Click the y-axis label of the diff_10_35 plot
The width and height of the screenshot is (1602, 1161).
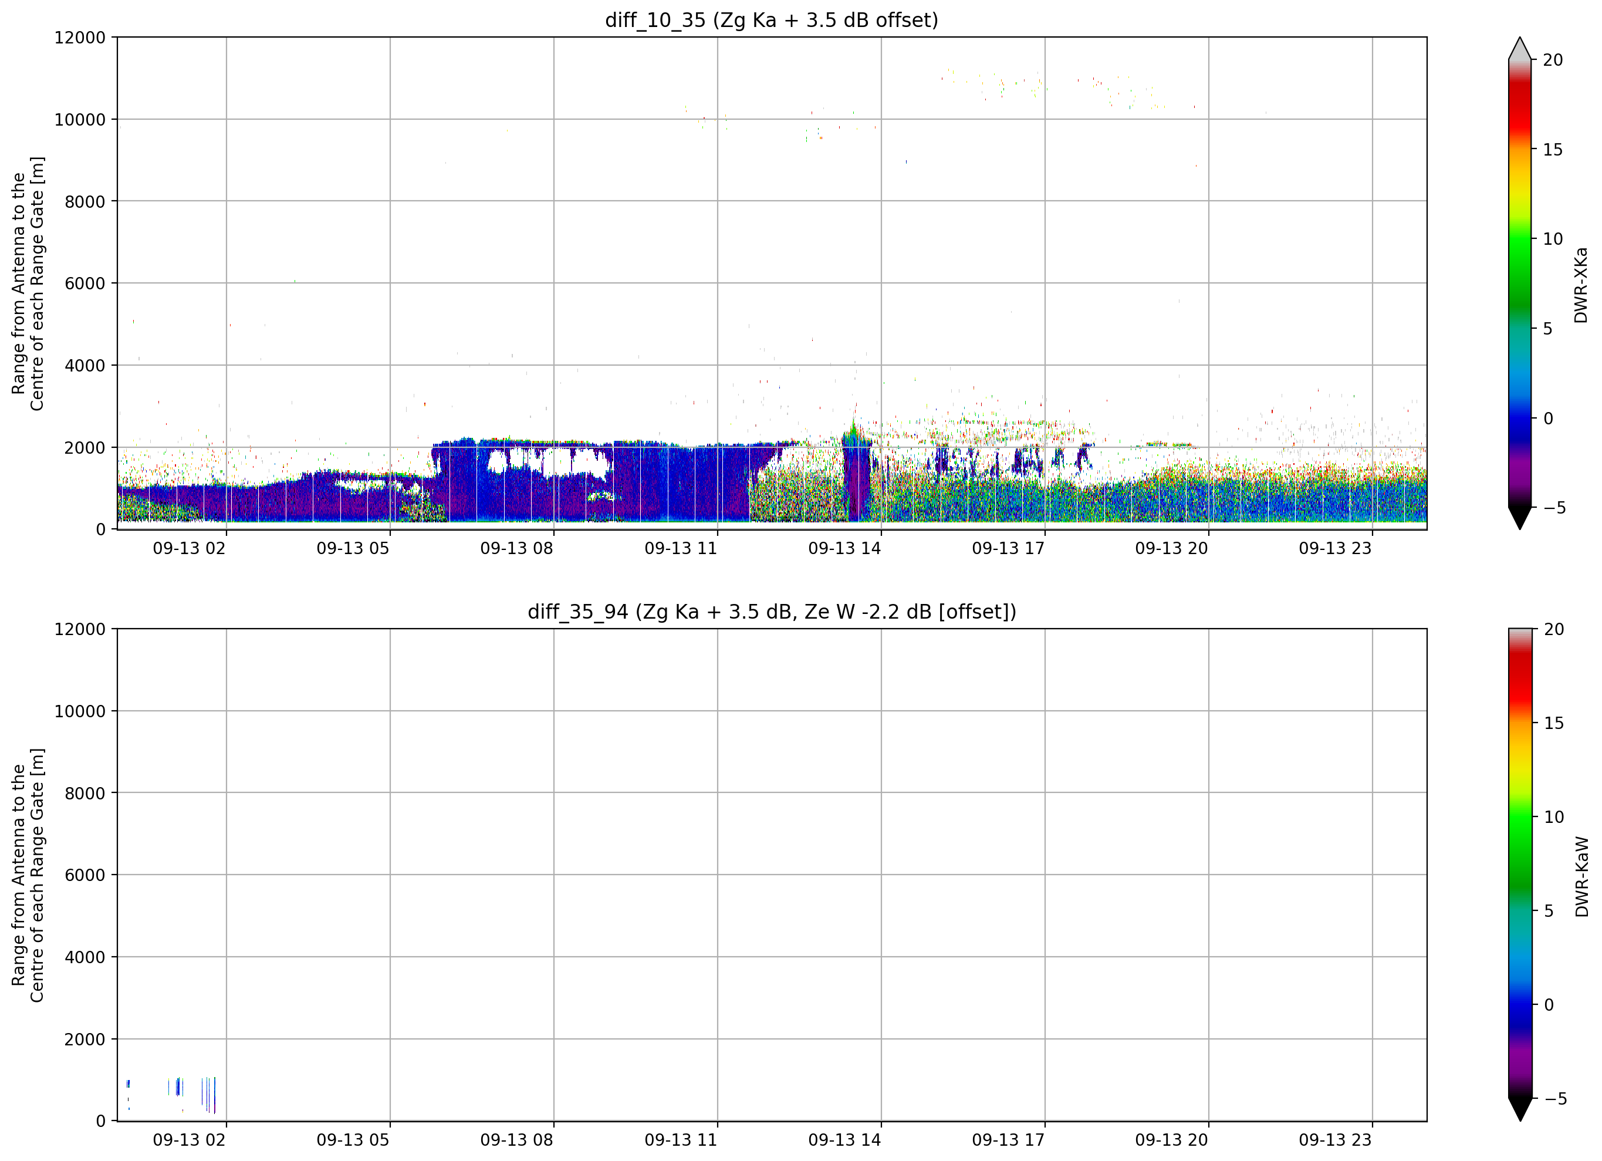[x=28, y=283]
